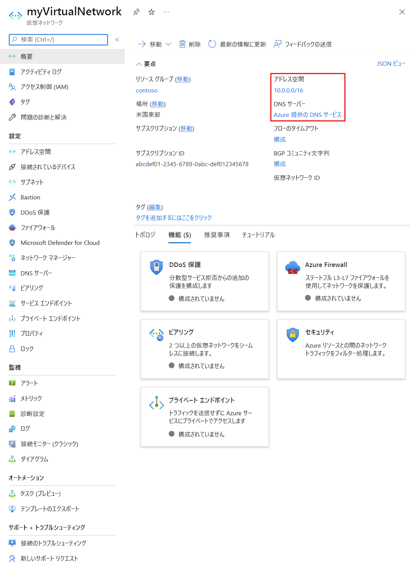
Task: Click メトリック chart icon
Action: click(12, 398)
